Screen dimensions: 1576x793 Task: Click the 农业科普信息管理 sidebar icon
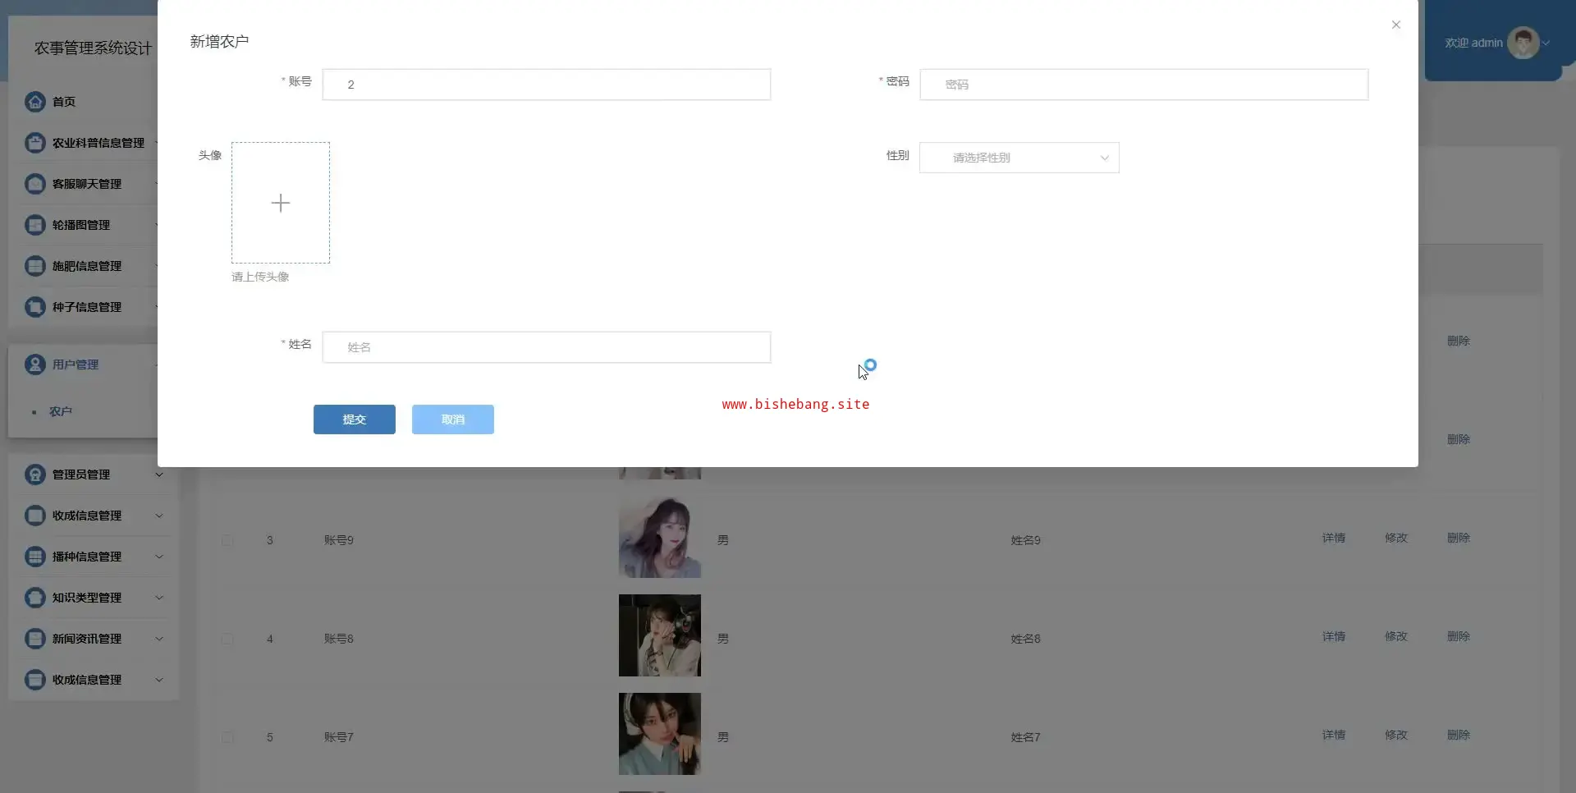(34, 143)
